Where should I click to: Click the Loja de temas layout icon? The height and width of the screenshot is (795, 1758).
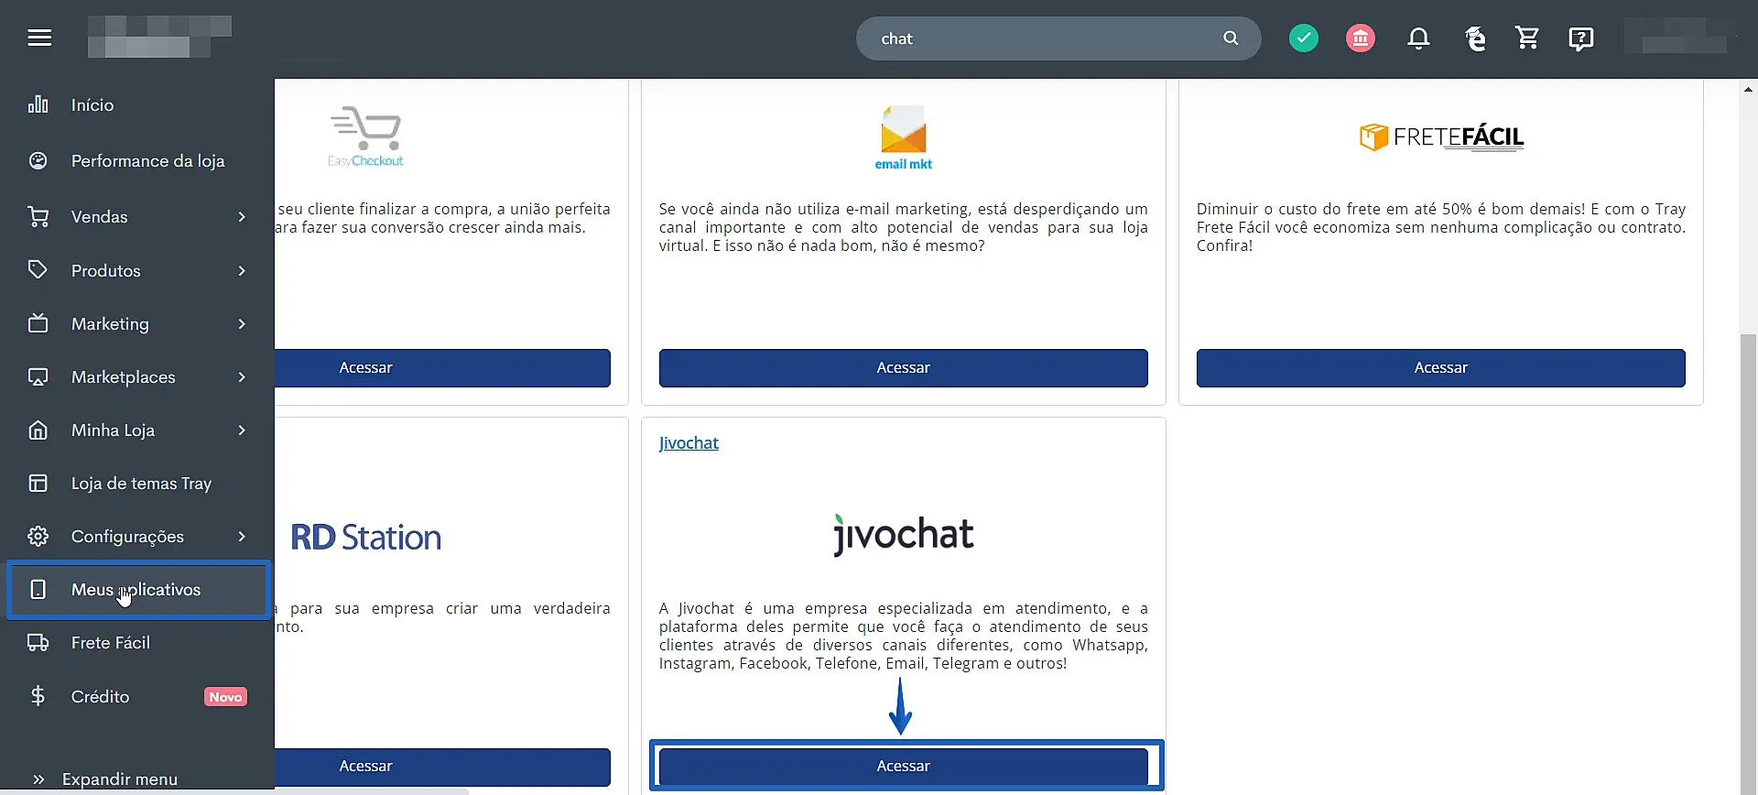tap(38, 483)
